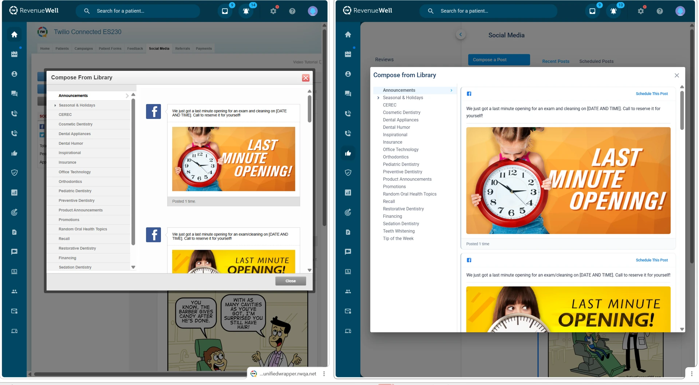Click the Close button in the library dialog
The image size is (699, 385).
(291, 281)
